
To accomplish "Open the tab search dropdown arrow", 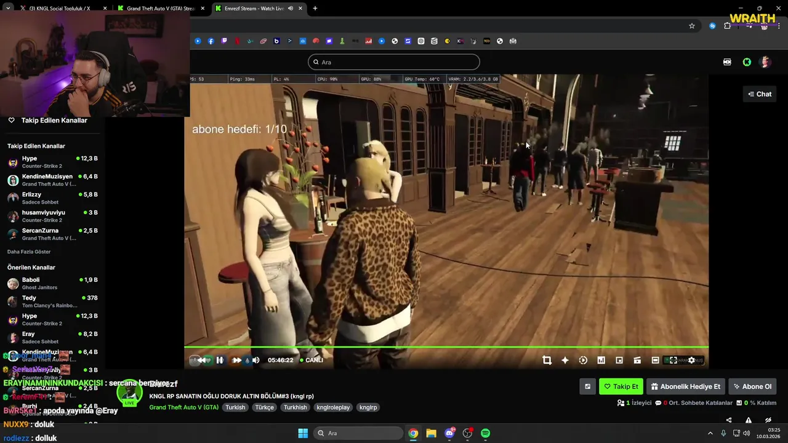I will pyautogui.click(x=8, y=9).
